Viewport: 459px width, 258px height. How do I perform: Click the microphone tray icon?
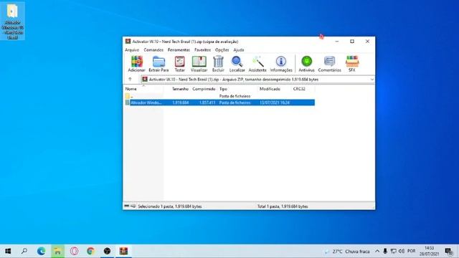coord(385,251)
